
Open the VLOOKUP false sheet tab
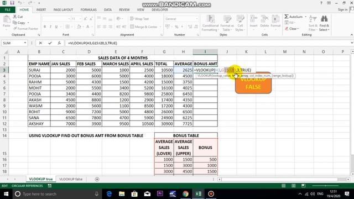71,179
